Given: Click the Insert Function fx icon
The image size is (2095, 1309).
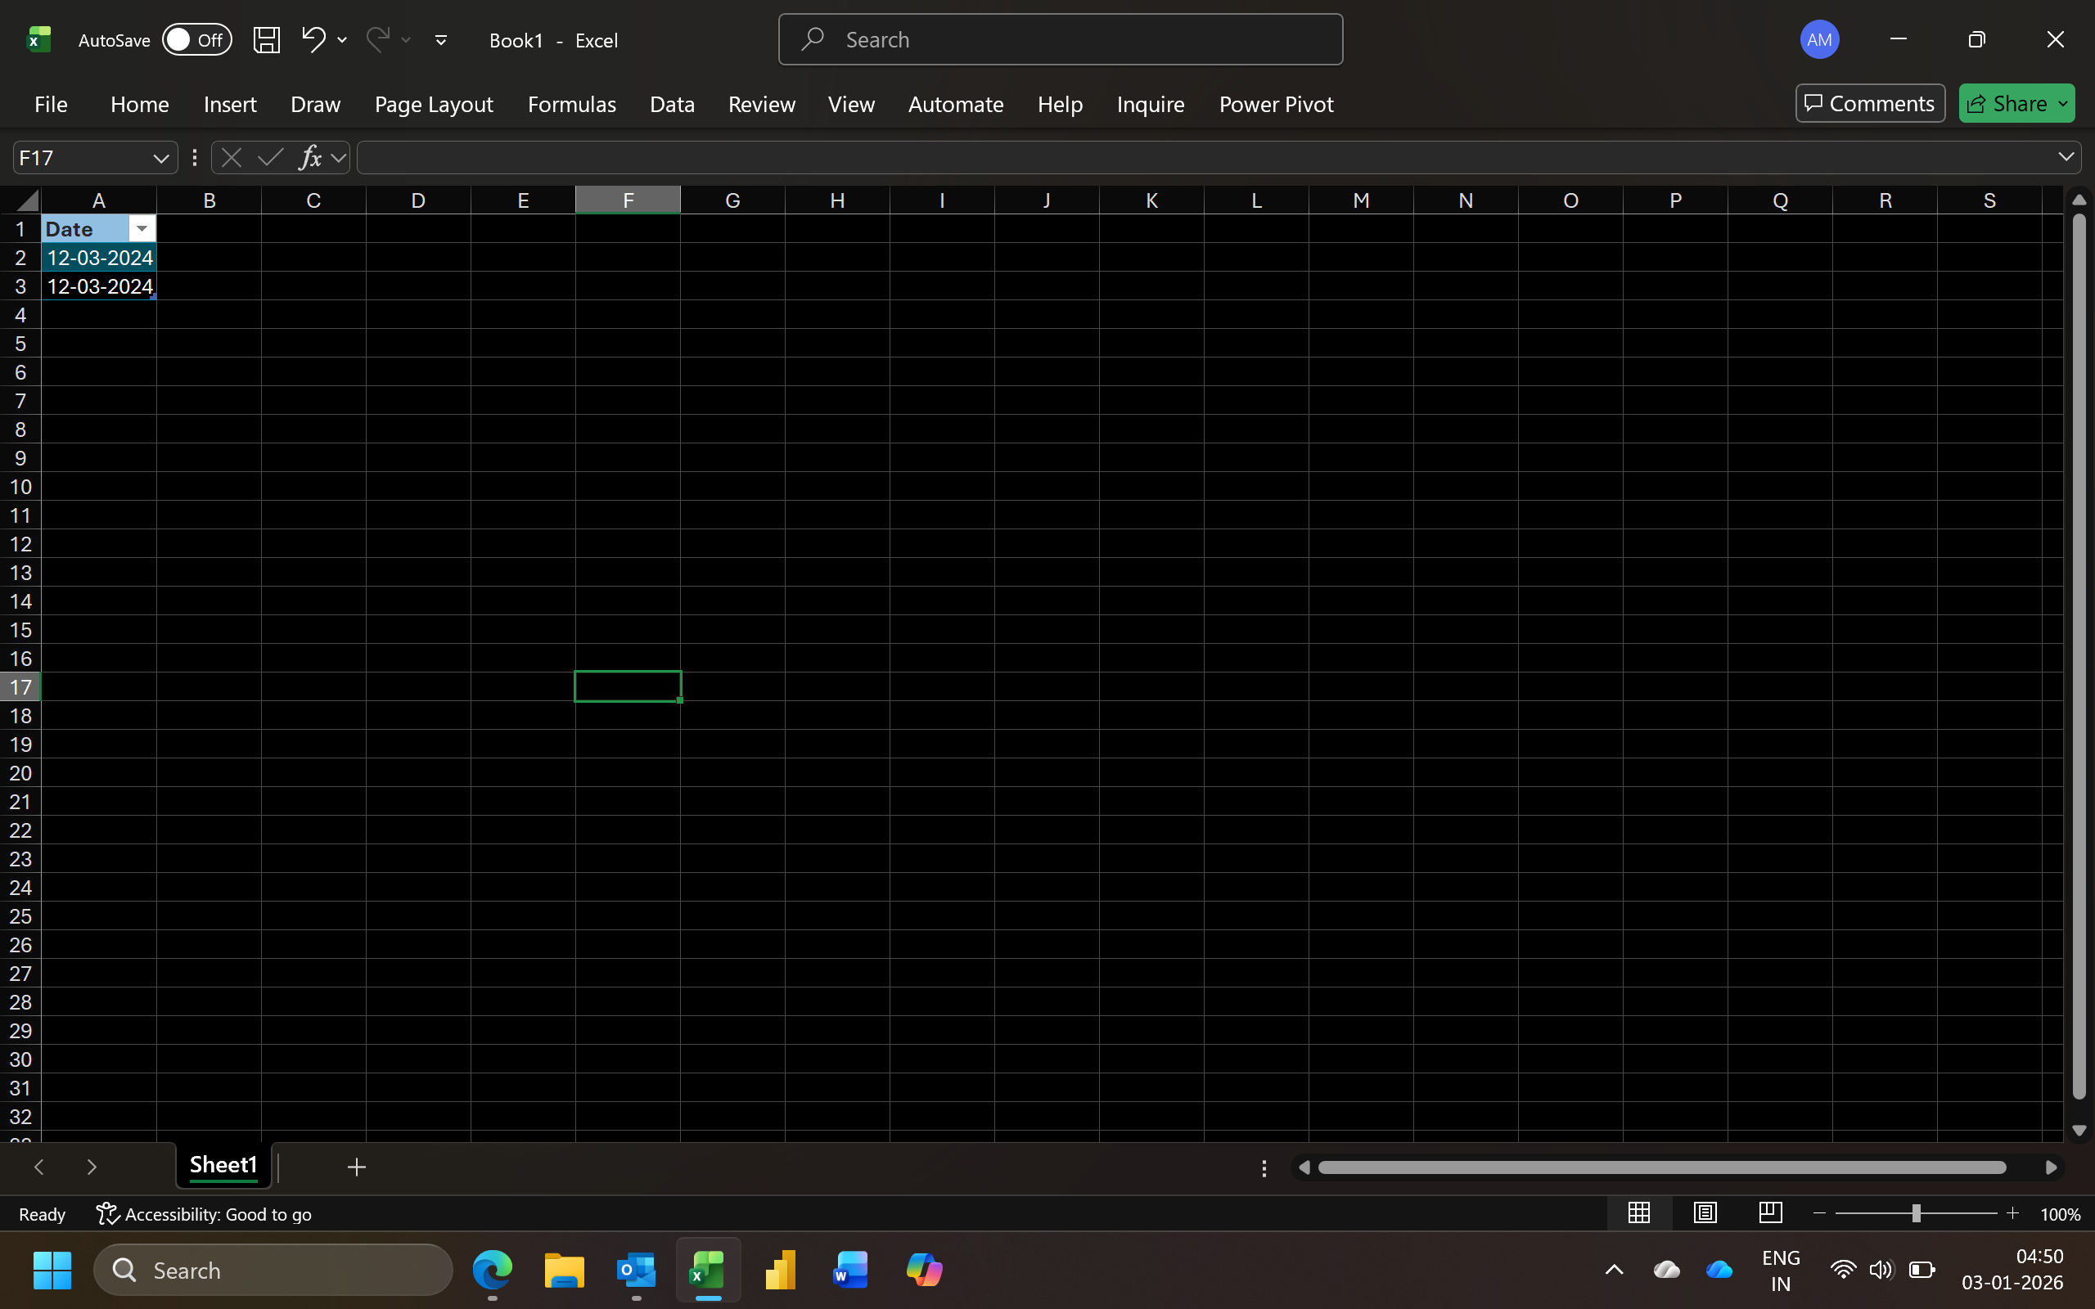Looking at the screenshot, I should (x=310, y=158).
